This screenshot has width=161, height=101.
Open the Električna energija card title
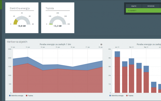coord(20,8)
